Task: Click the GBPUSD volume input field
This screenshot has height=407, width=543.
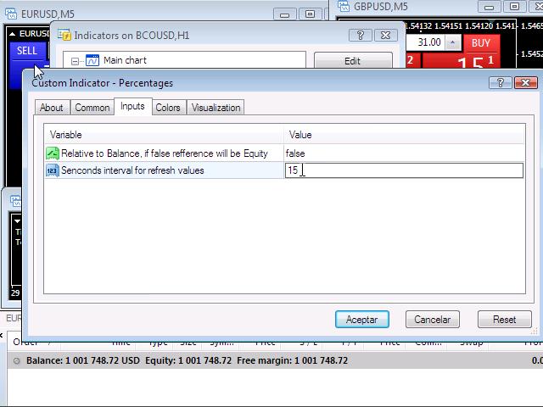Action: [426, 42]
